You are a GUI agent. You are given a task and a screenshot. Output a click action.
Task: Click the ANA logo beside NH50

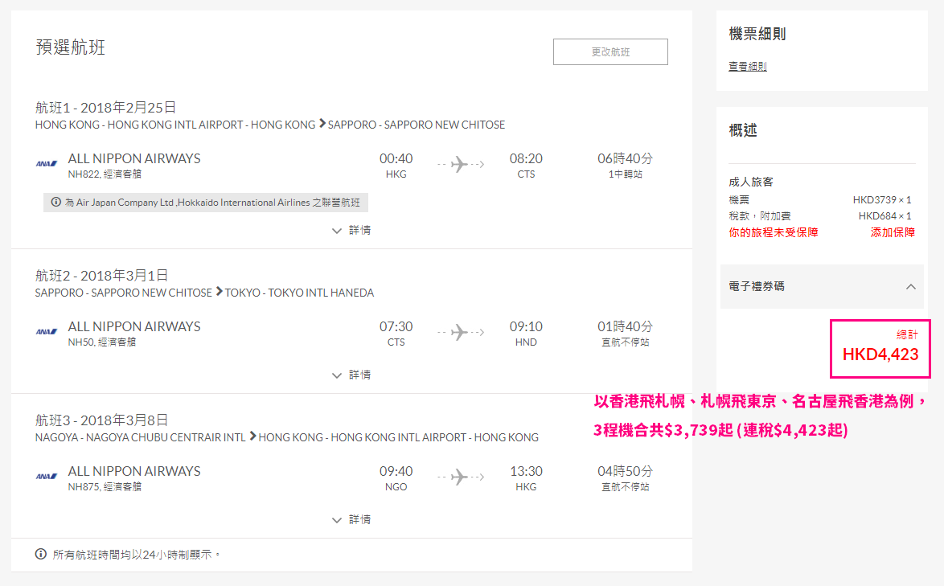pyautogui.click(x=47, y=331)
